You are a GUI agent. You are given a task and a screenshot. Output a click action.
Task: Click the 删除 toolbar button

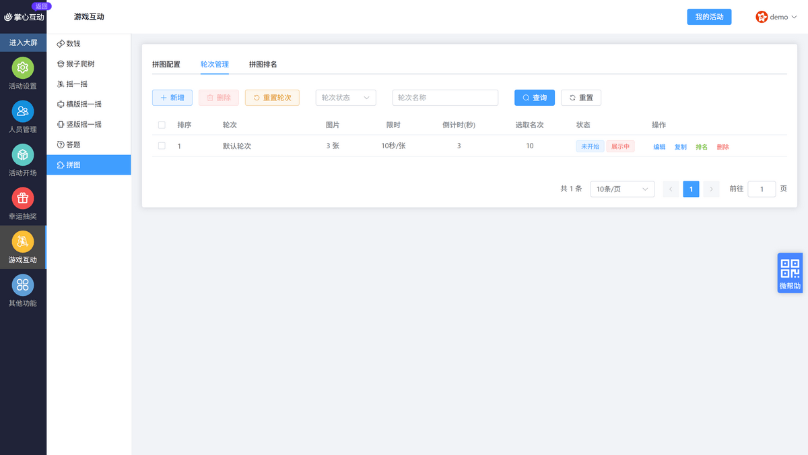219,98
